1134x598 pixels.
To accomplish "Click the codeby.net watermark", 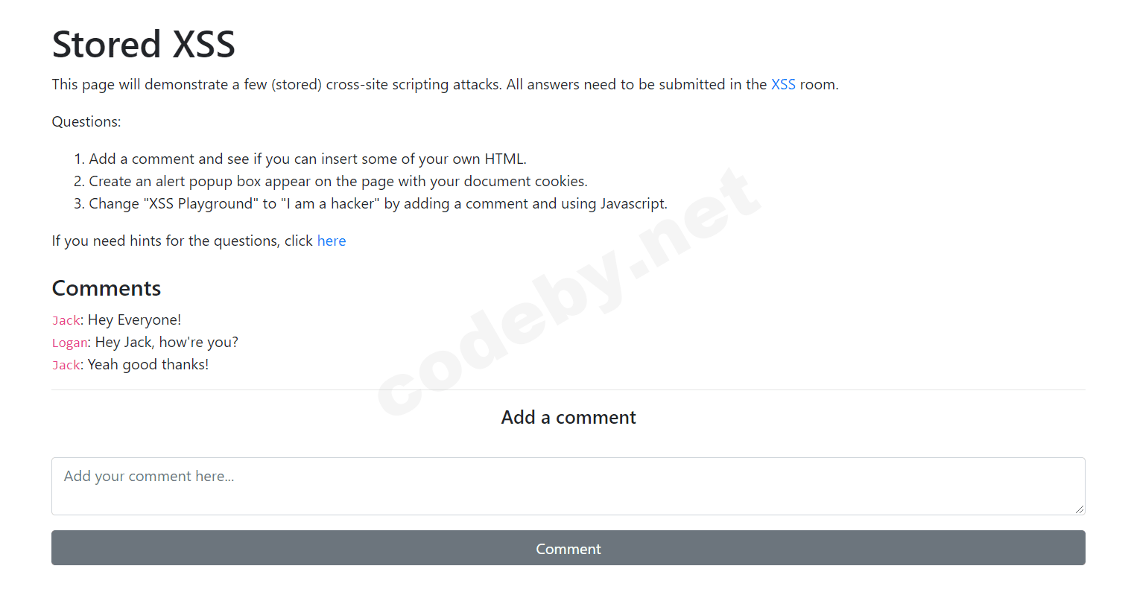I will point(570,291).
